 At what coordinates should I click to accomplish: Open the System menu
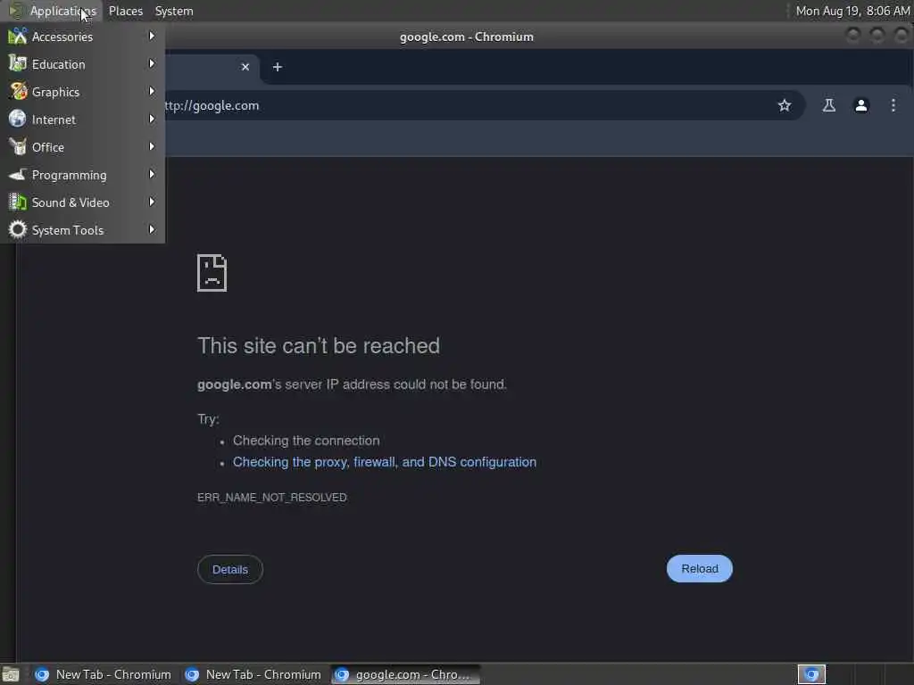click(174, 11)
